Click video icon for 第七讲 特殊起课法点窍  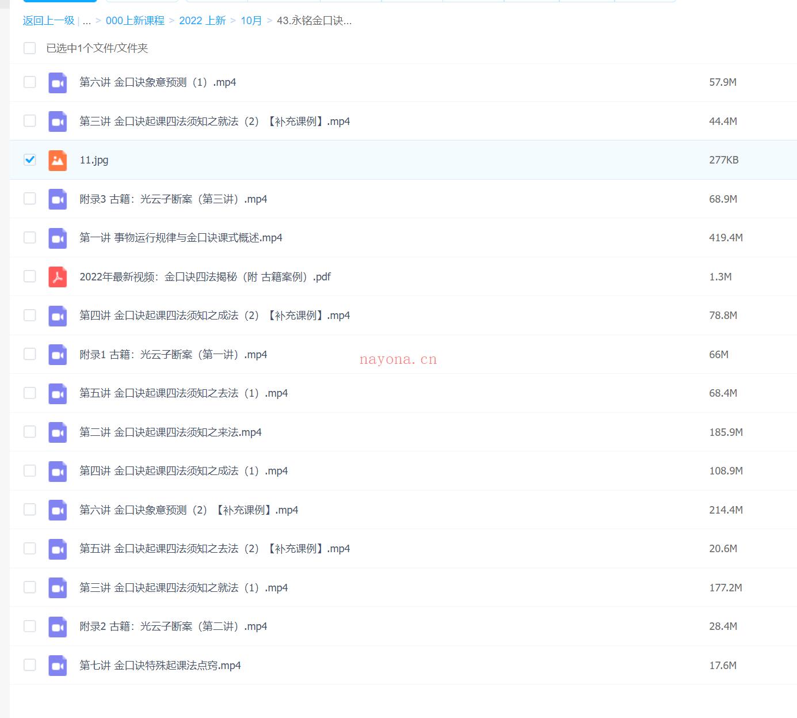point(58,666)
